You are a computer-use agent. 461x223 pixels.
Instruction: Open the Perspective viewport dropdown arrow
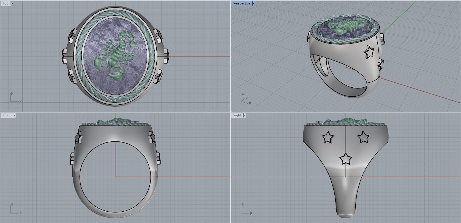pyautogui.click(x=254, y=3)
